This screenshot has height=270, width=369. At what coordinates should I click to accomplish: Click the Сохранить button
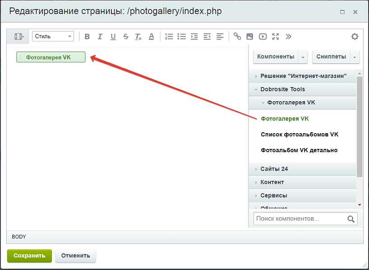click(x=29, y=256)
